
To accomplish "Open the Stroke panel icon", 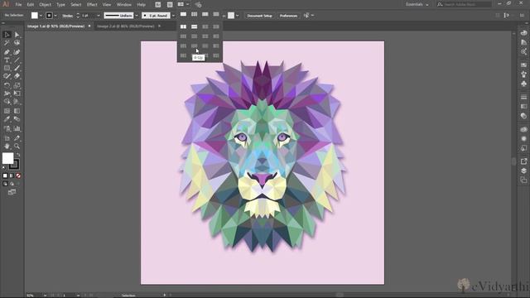I will (523, 98).
